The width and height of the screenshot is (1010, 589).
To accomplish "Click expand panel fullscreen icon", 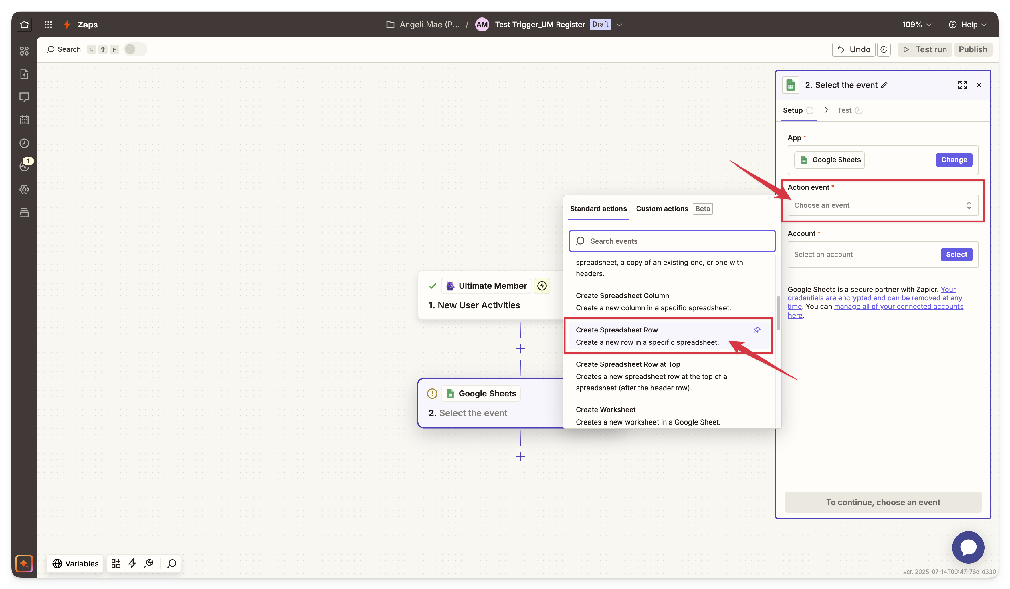I will pos(962,85).
